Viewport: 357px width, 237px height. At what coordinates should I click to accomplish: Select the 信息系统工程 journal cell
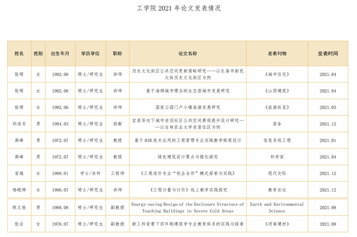[x=277, y=140]
